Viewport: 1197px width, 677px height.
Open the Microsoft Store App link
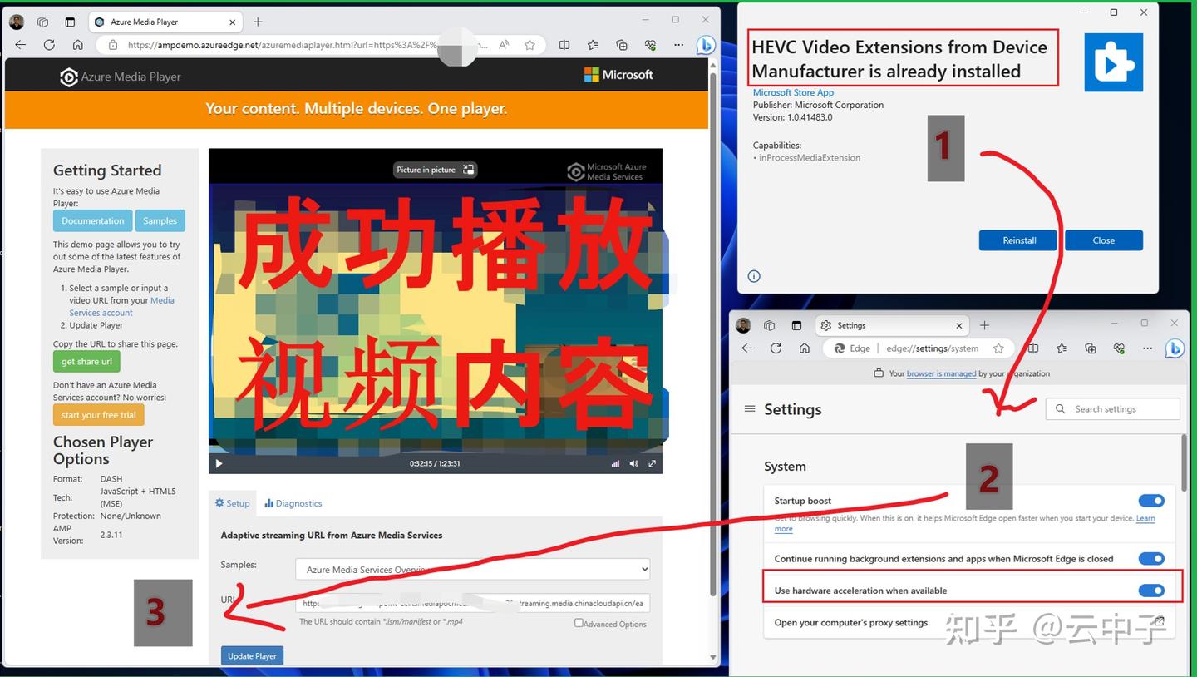(x=792, y=92)
